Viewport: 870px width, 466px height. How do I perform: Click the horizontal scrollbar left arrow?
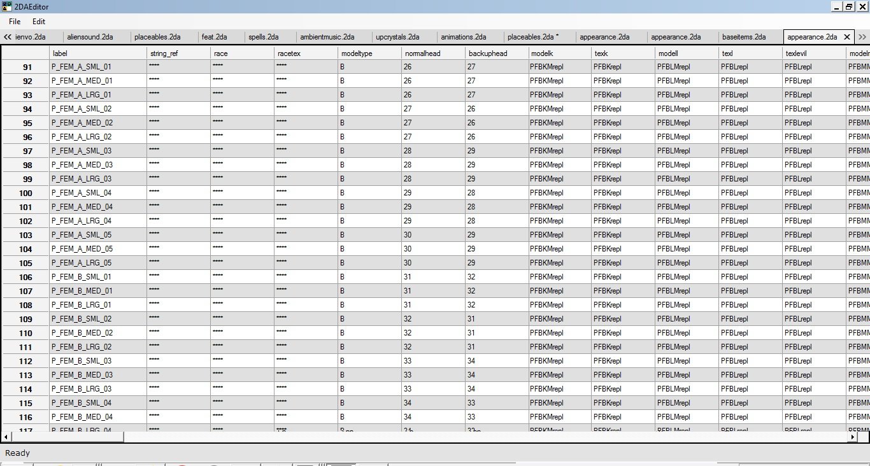pos(6,437)
